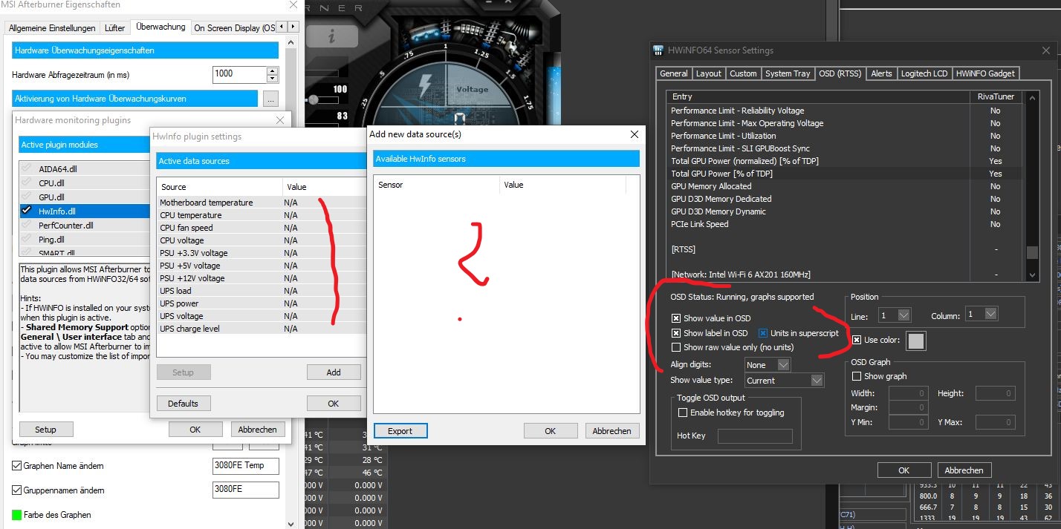Screen dimensions: 1061x529
Task: Click the Hot Key input field
Action: click(x=755, y=436)
